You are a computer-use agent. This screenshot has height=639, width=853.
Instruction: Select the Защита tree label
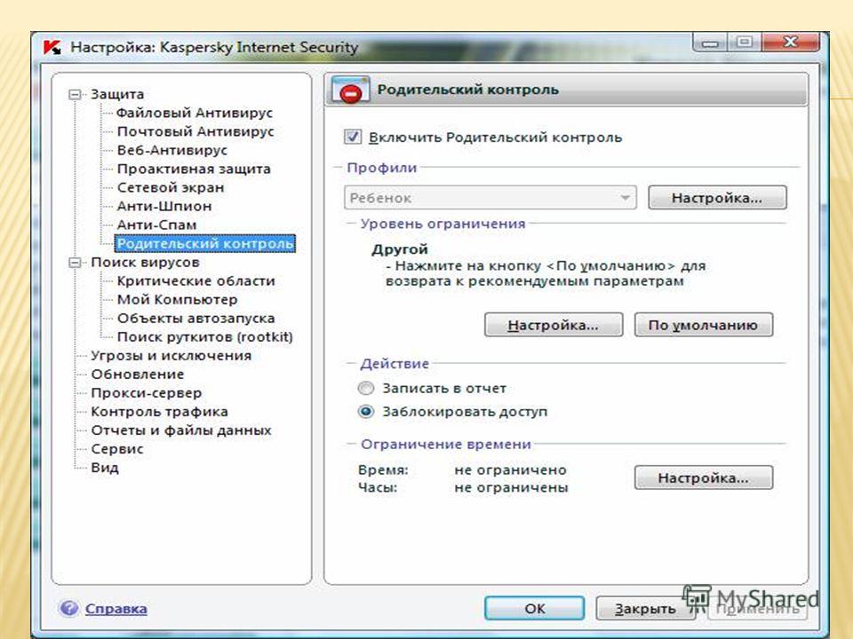coord(117,94)
